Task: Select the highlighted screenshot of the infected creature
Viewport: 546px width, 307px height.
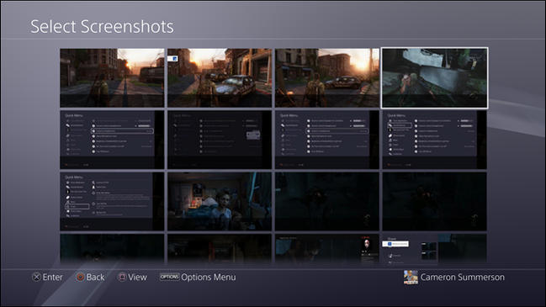Action: tap(435, 77)
